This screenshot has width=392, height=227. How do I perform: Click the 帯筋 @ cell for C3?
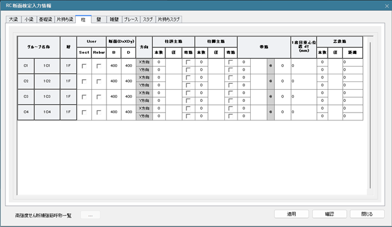click(271, 97)
